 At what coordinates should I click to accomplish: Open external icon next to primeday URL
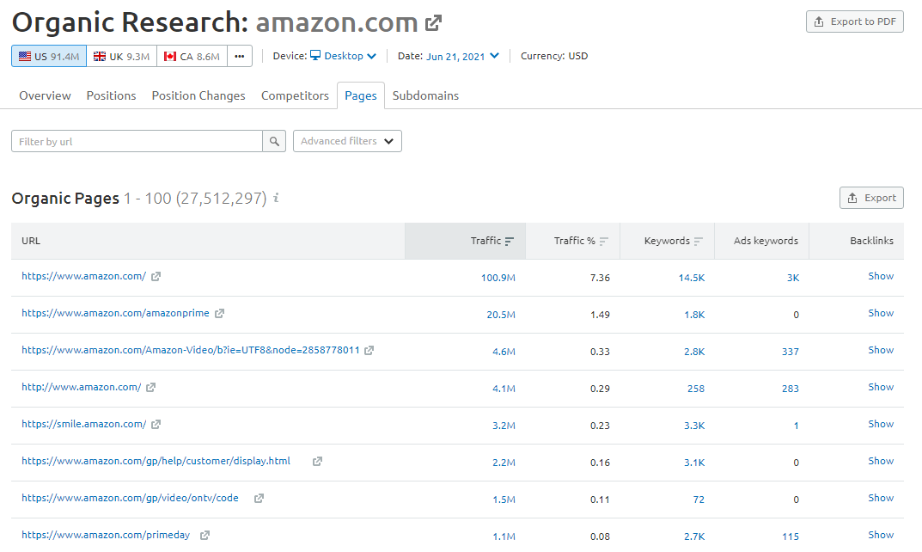coord(205,536)
